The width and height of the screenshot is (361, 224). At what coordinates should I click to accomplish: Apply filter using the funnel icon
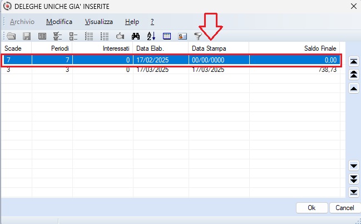[x=198, y=36]
